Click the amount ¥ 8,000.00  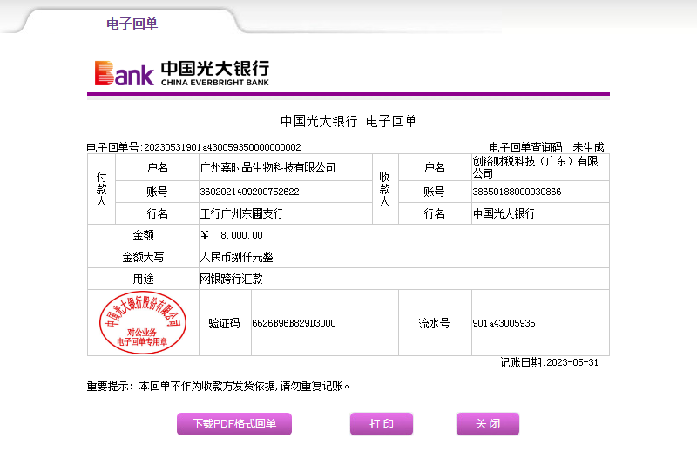click(x=232, y=235)
